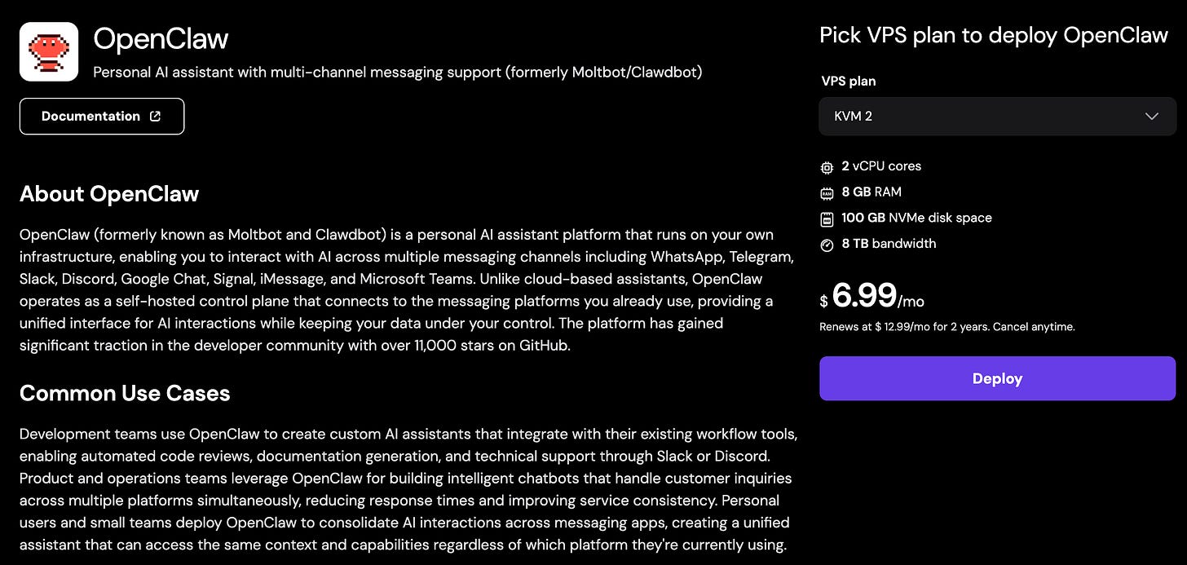This screenshot has width=1187, height=565.
Task: Click the 2 vCPU cores spec text
Action: click(881, 166)
